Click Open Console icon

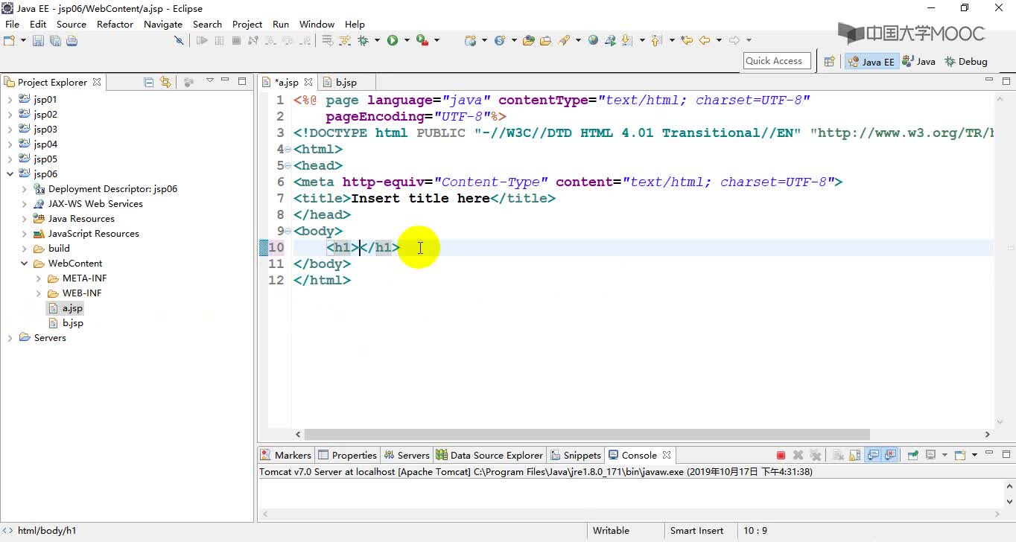point(960,455)
